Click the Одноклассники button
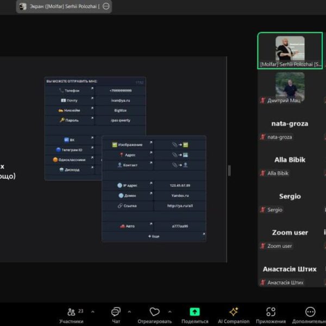Screen dimensions: 326x326 (x=70, y=160)
